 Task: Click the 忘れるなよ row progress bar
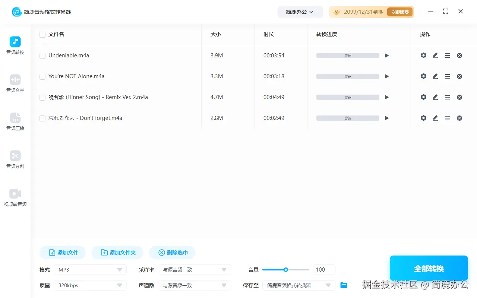(x=348, y=118)
